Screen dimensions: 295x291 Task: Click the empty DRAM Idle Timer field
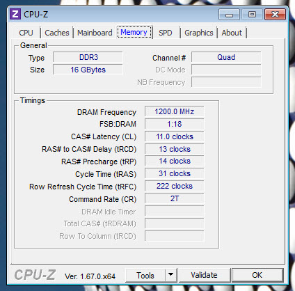pos(175,211)
